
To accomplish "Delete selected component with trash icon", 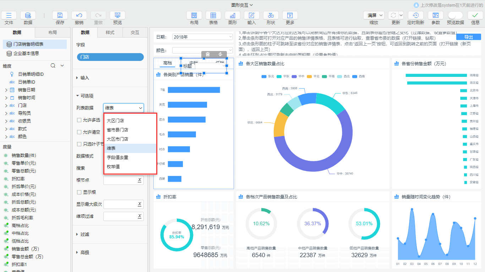I will pyautogui.click(x=208, y=54).
